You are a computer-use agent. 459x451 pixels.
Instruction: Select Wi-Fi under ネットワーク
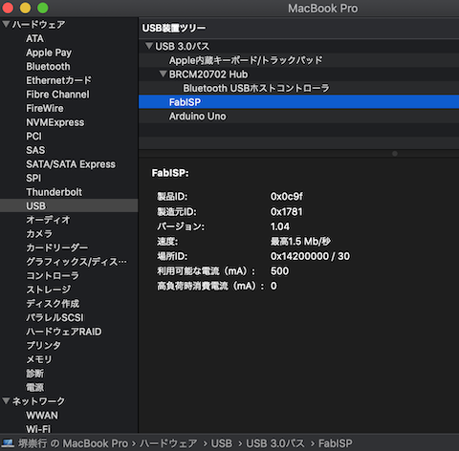pos(38,429)
